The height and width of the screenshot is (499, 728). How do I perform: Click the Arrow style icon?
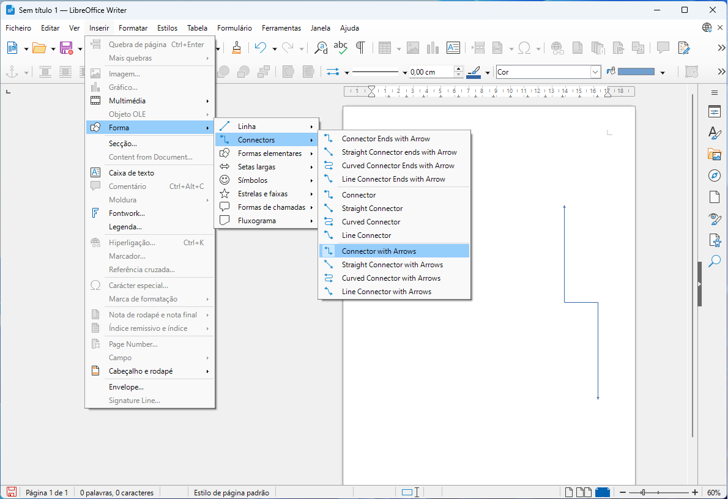[333, 72]
